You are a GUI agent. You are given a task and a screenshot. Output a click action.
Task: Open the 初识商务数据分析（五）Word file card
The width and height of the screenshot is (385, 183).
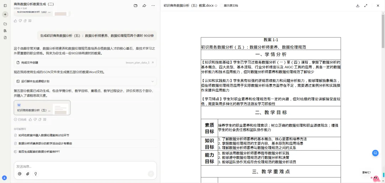42,108
